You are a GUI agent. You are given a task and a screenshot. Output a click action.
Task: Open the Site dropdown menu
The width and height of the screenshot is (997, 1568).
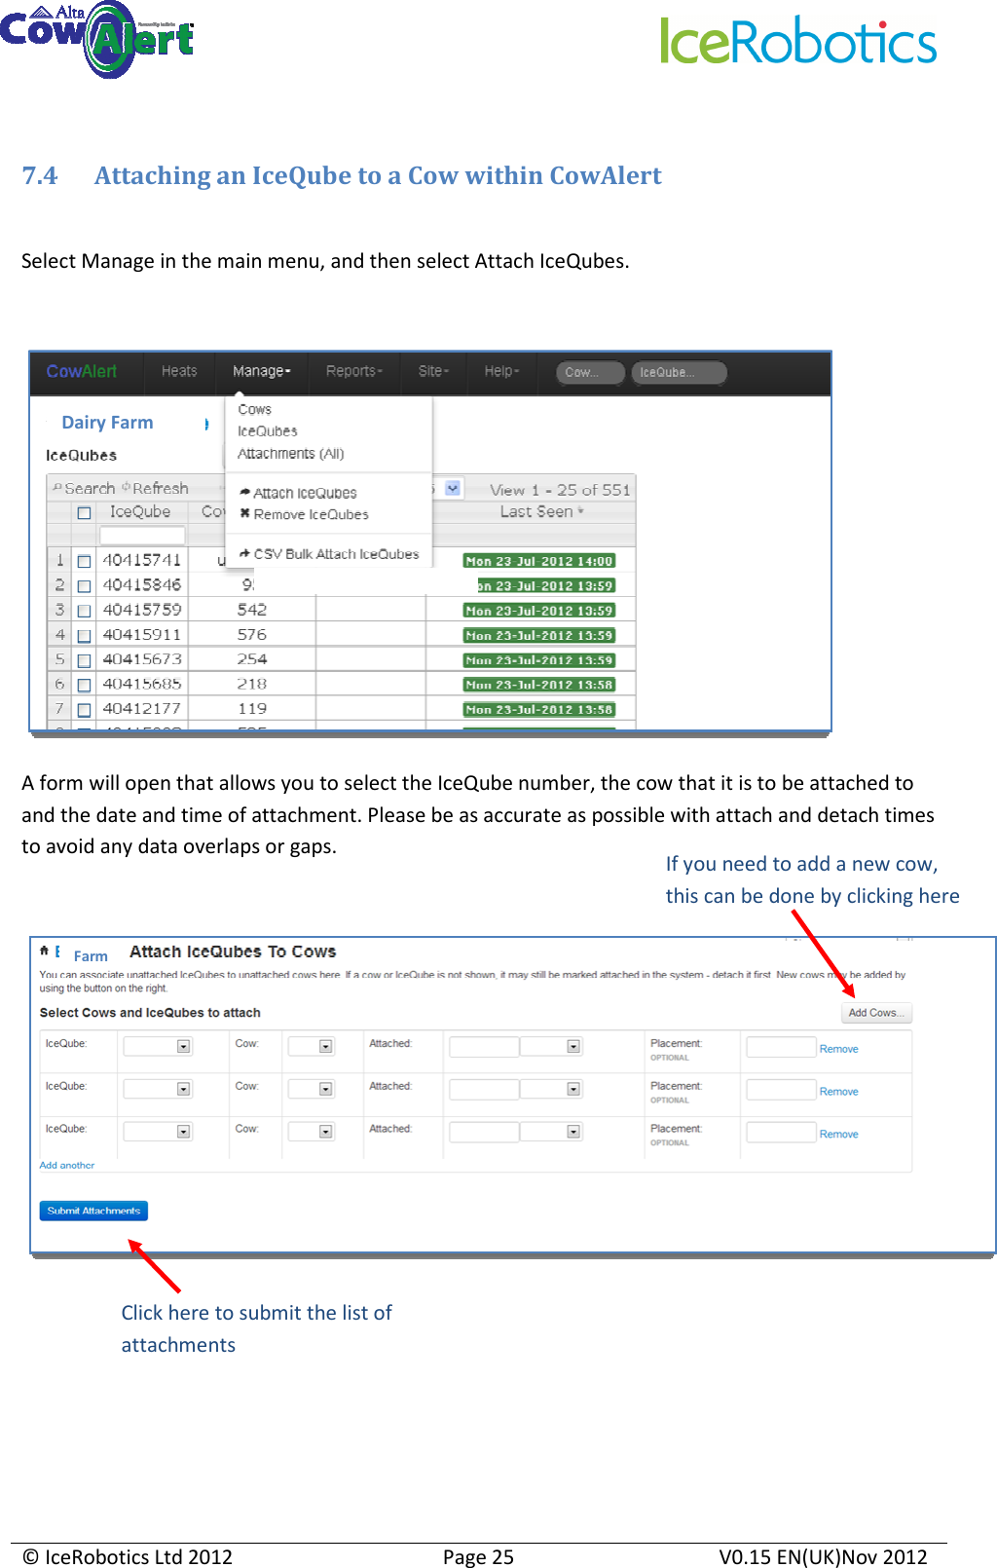pos(433,371)
